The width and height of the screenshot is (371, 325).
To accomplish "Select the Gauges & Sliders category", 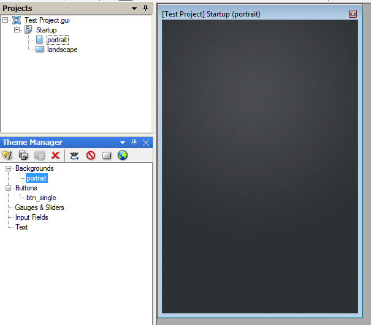I will pos(39,207).
